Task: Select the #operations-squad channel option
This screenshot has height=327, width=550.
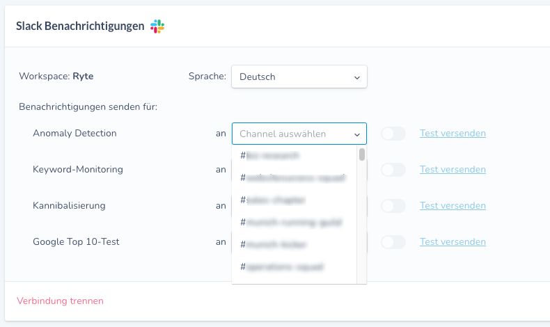Action: point(293,266)
